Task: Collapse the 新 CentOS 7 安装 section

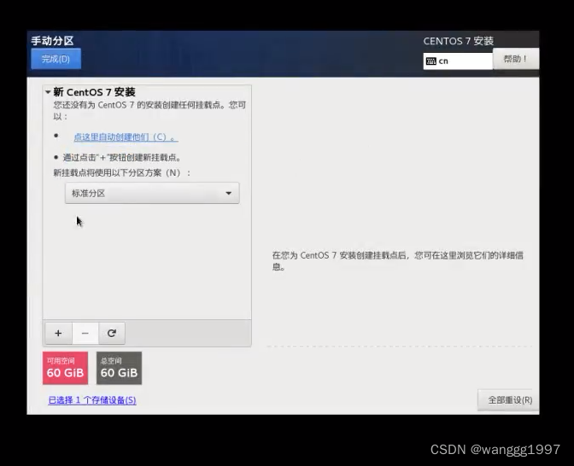Action: click(48, 92)
